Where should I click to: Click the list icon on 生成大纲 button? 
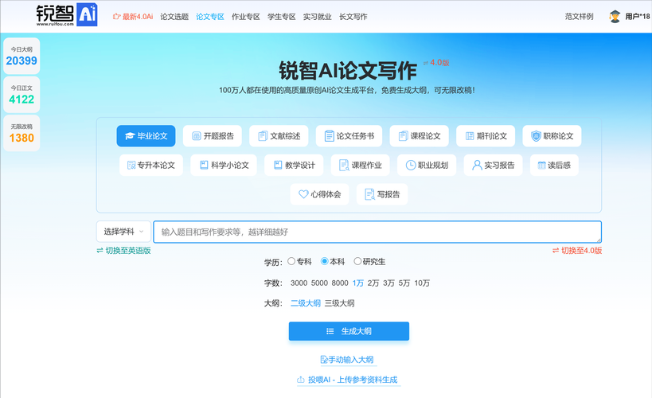pyautogui.click(x=330, y=331)
